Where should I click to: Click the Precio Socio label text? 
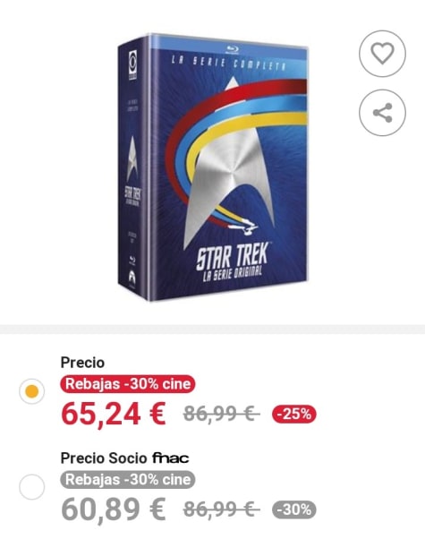pos(104,458)
